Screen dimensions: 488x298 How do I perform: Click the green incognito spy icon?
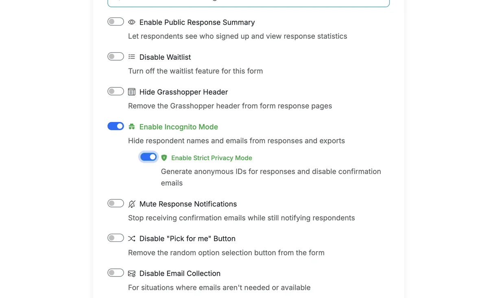point(131,126)
